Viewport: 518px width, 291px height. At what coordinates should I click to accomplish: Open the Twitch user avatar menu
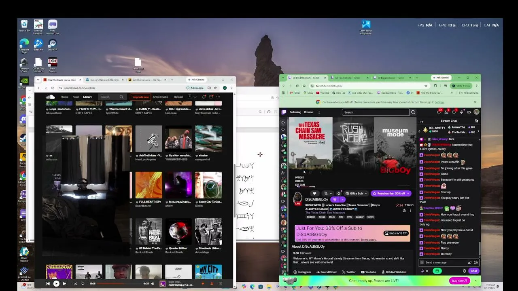pos(476,112)
